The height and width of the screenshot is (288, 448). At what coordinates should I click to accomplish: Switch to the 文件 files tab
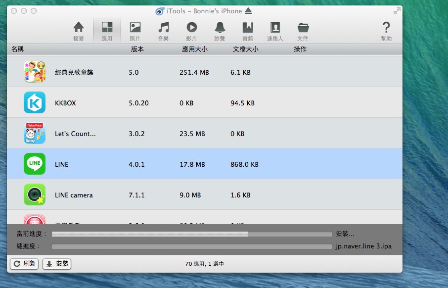[303, 32]
